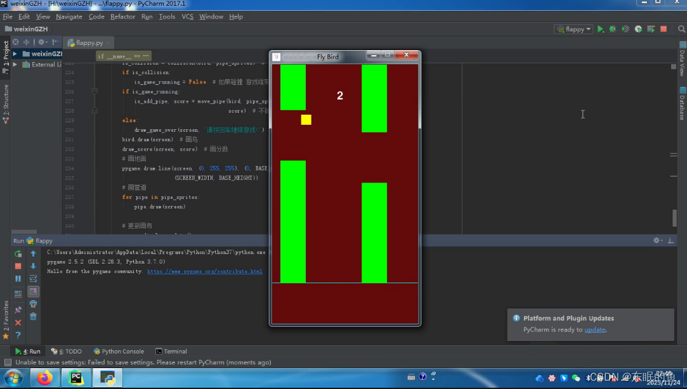Stop the process using top toolbar red square
The image size is (687, 389).
[664, 29]
